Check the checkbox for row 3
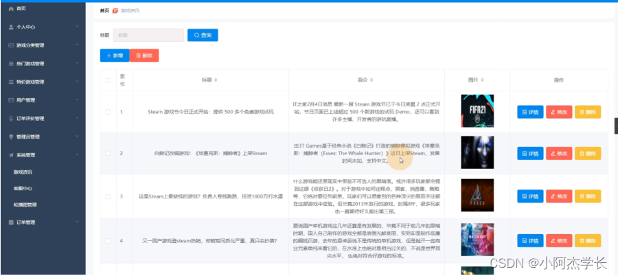The height and width of the screenshot is (276, 618). 108,196
